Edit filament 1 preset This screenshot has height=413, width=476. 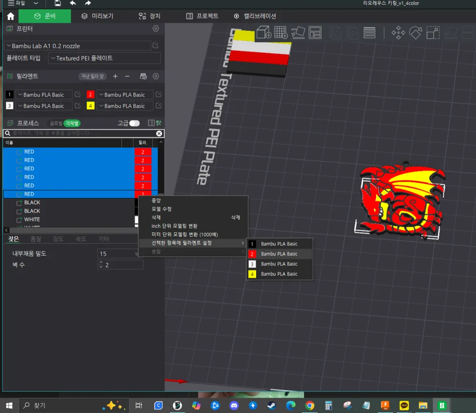click(78, 94)
